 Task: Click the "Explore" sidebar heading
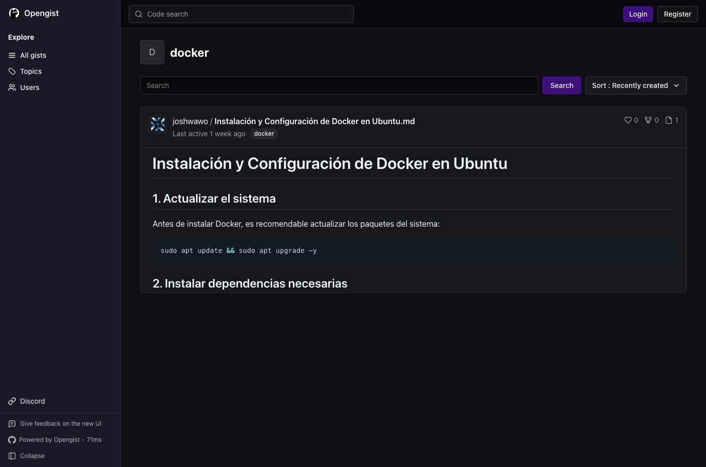tap(21, 37)
